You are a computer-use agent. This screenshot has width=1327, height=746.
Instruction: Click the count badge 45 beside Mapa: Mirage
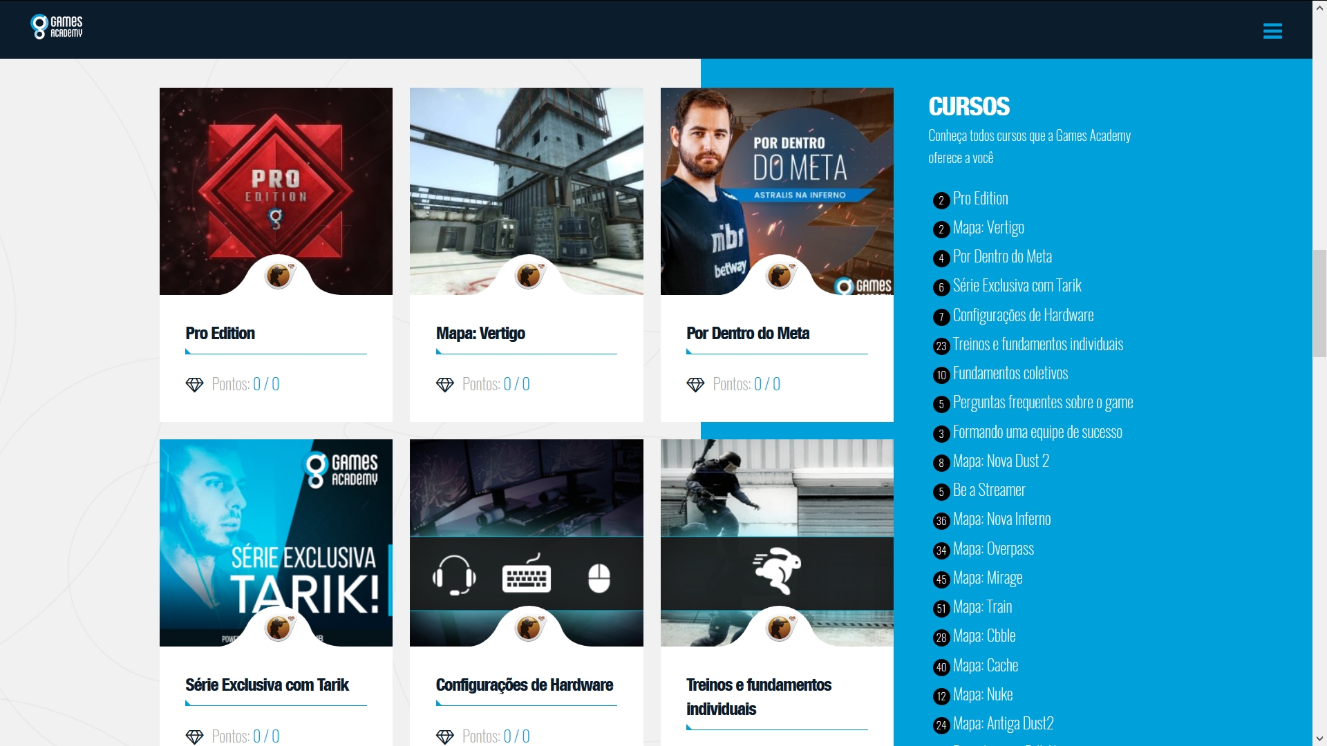(x=941, y=580)
